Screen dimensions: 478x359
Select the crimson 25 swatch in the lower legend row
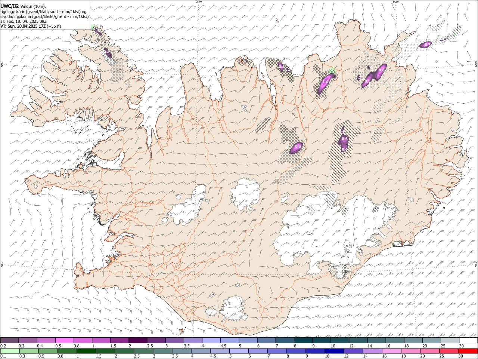[449, 351]
